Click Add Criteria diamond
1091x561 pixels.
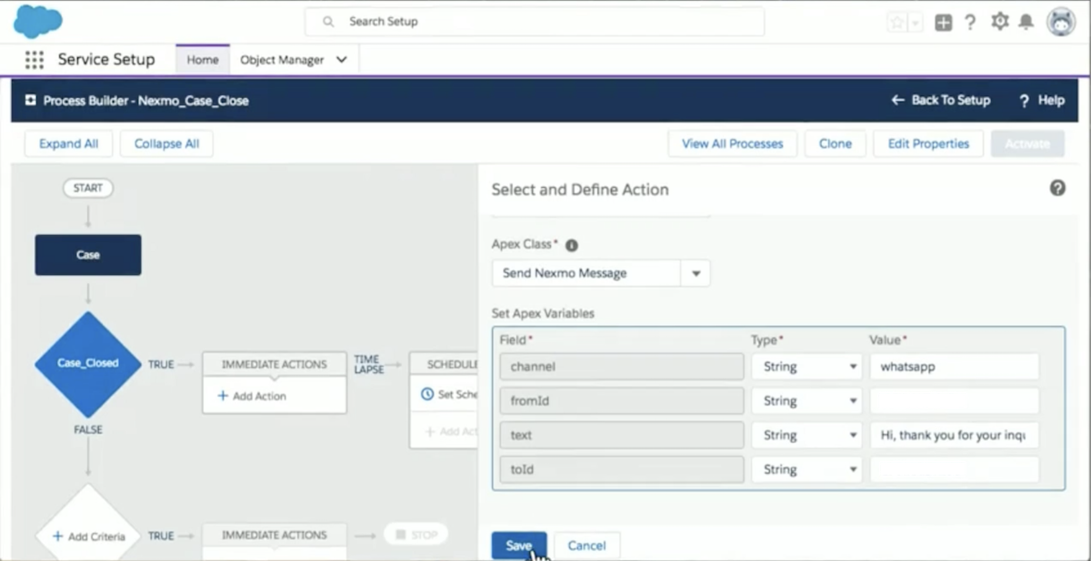(88, 536)
